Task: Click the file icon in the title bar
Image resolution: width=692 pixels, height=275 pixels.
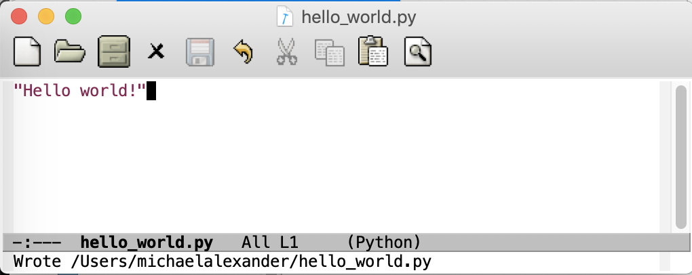Action: tap(285, 17)
